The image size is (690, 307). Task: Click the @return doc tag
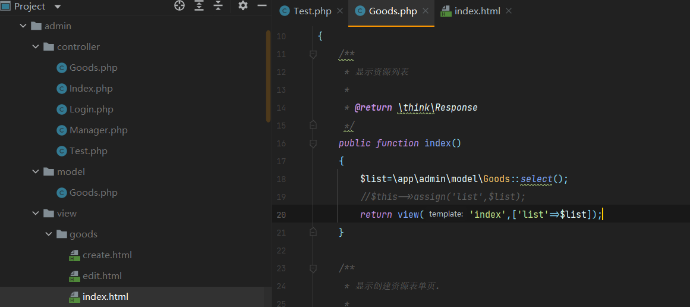(x=373, y=108)
